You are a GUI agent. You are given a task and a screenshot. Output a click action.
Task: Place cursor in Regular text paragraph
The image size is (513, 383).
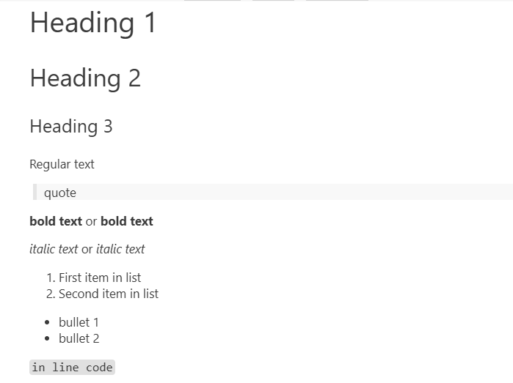pyautogui.click(x=62, y=164)
